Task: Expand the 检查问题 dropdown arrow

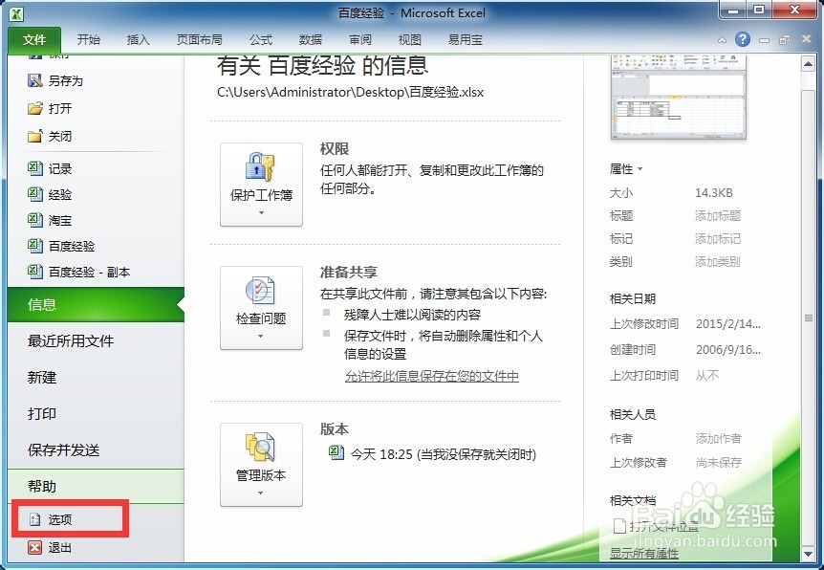Action: pos(261,336)
